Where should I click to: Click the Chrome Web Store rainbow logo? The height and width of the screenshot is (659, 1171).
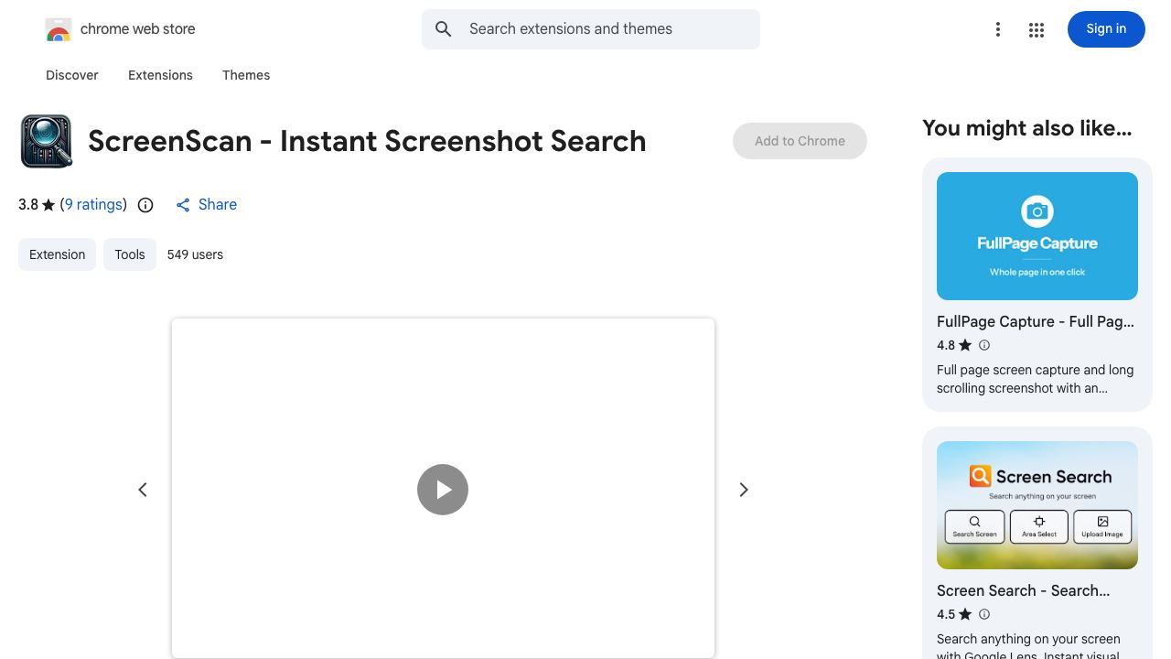tap(59, 29)
